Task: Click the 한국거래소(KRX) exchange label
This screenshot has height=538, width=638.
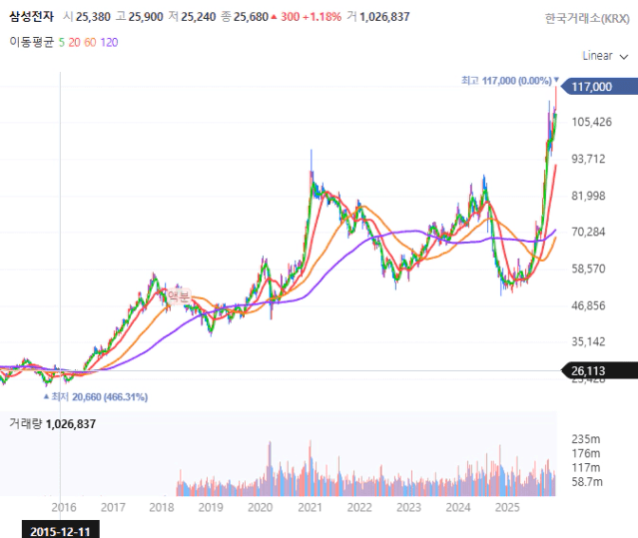Action: pyautogui.click(x=587, y=18)
